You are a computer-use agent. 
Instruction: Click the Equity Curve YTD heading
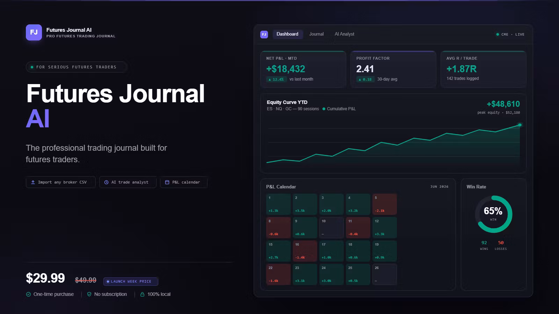pos(287,102)
